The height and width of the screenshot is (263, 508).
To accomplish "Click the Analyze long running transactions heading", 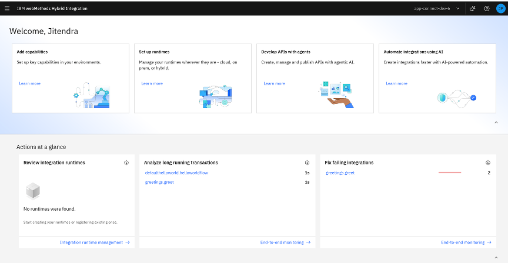I will pyautogui.click(x=181, y=163).
